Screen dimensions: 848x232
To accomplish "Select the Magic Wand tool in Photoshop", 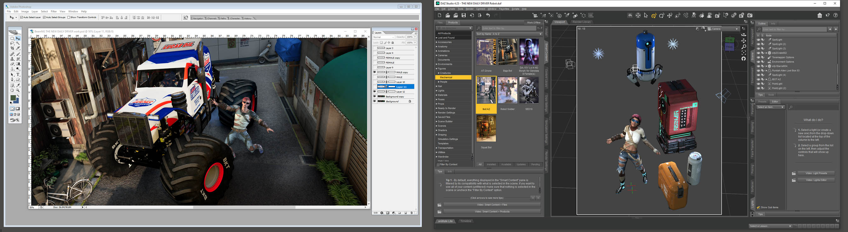I will 18,43.
